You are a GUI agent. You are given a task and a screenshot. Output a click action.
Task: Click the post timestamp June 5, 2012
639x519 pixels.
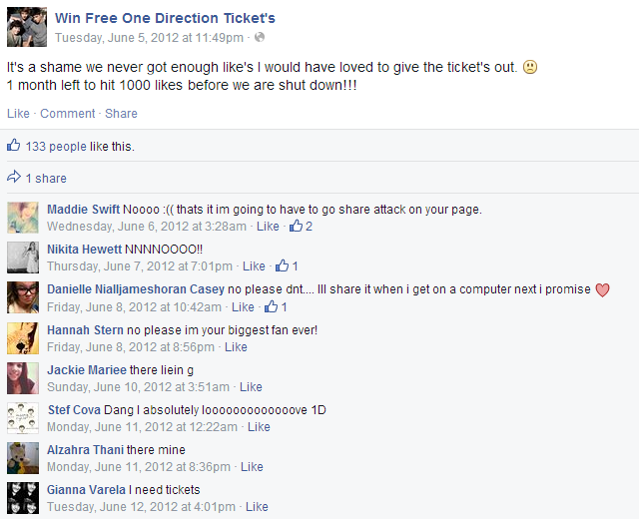pos(149,38)
